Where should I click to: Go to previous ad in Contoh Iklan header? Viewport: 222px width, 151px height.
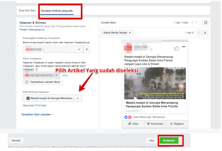pos(192,23)
